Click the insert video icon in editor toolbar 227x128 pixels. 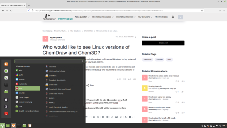point(121,117)
